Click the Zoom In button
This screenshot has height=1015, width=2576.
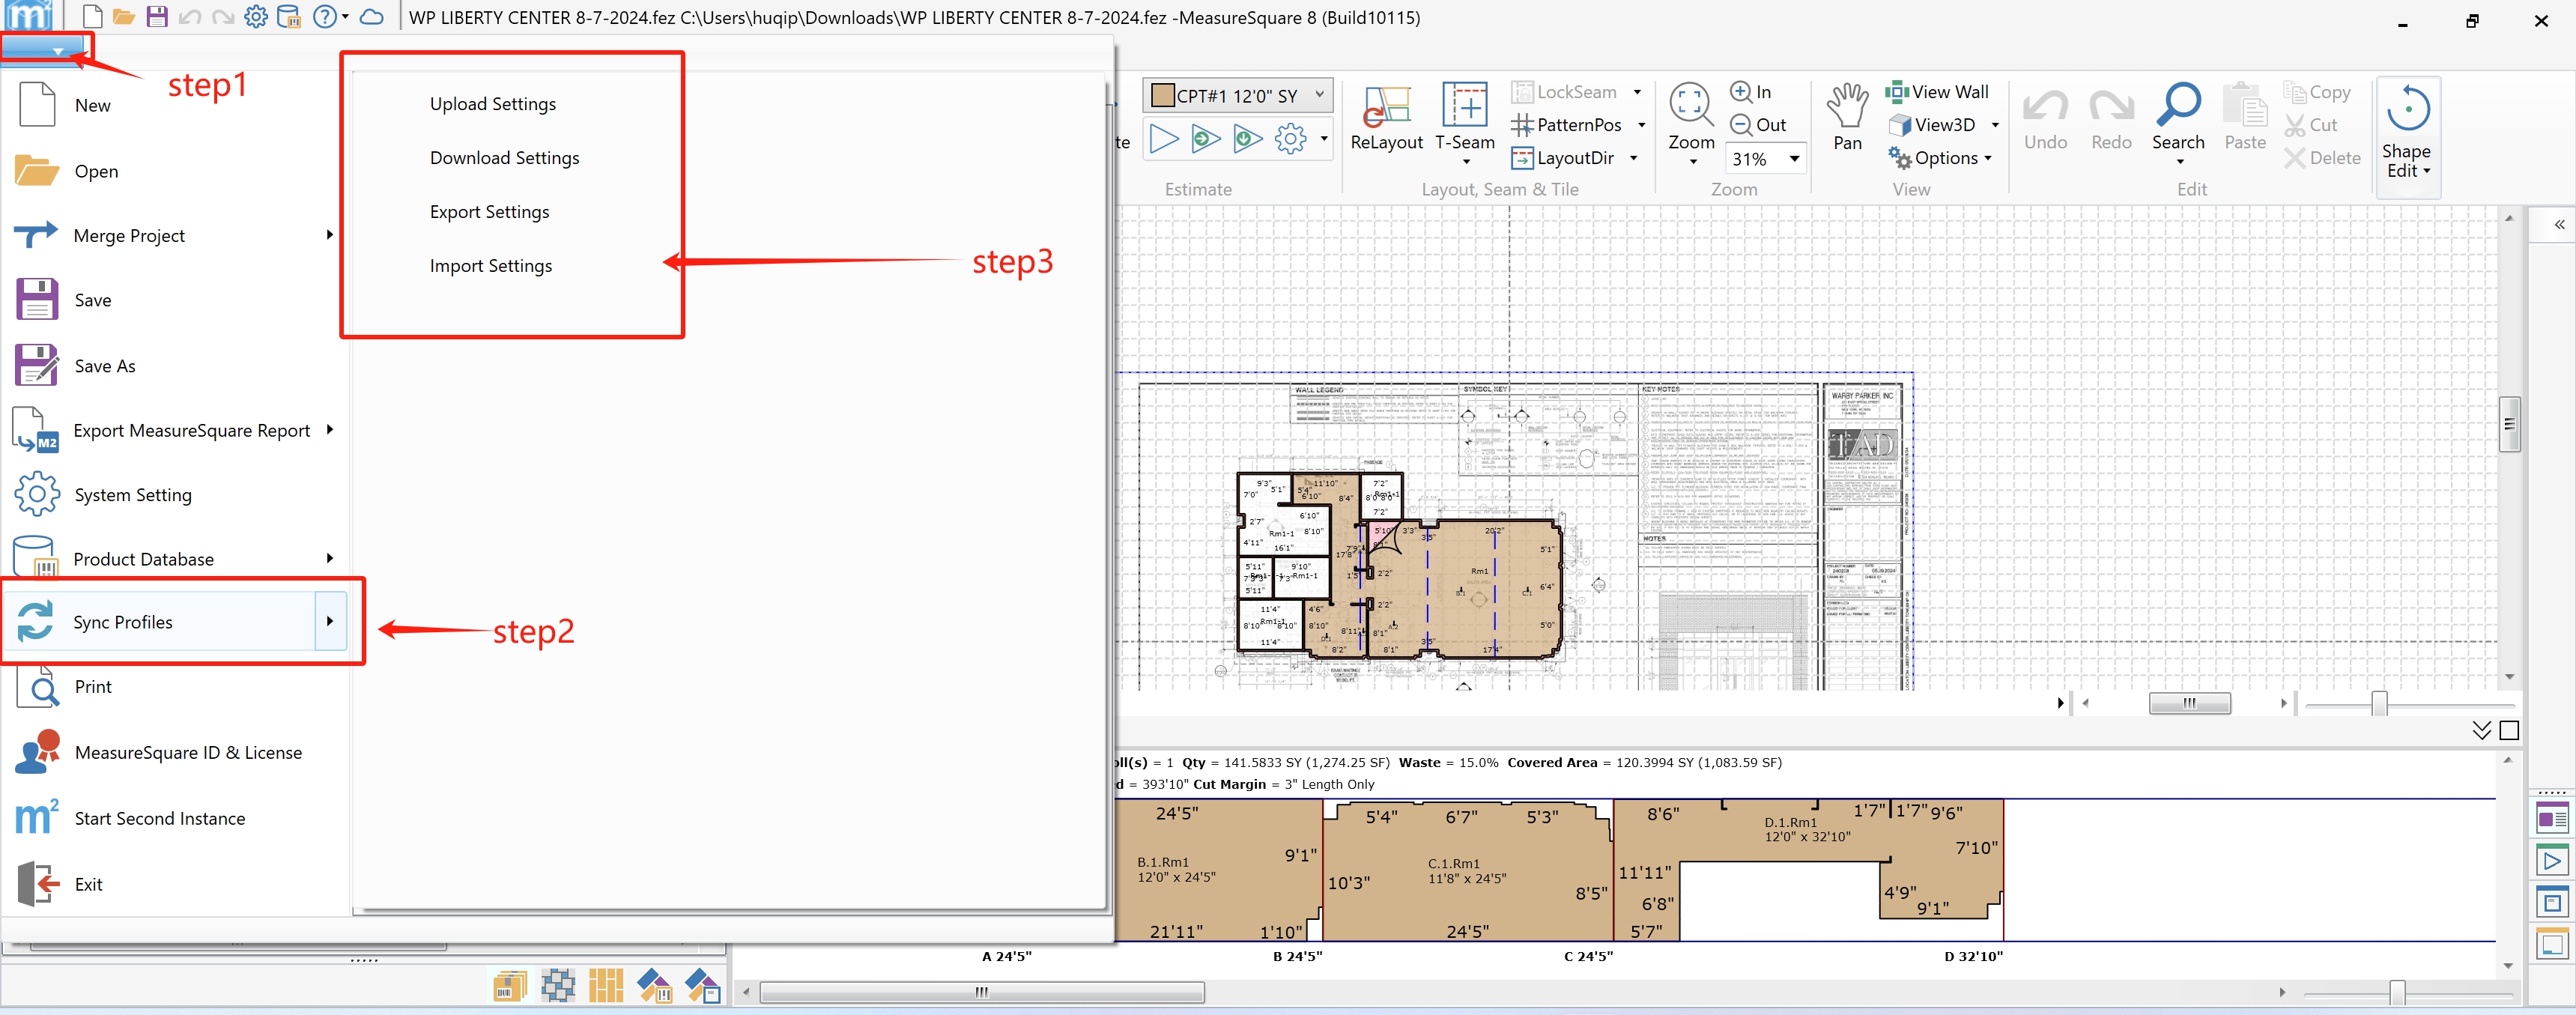tap(1751, 92)
